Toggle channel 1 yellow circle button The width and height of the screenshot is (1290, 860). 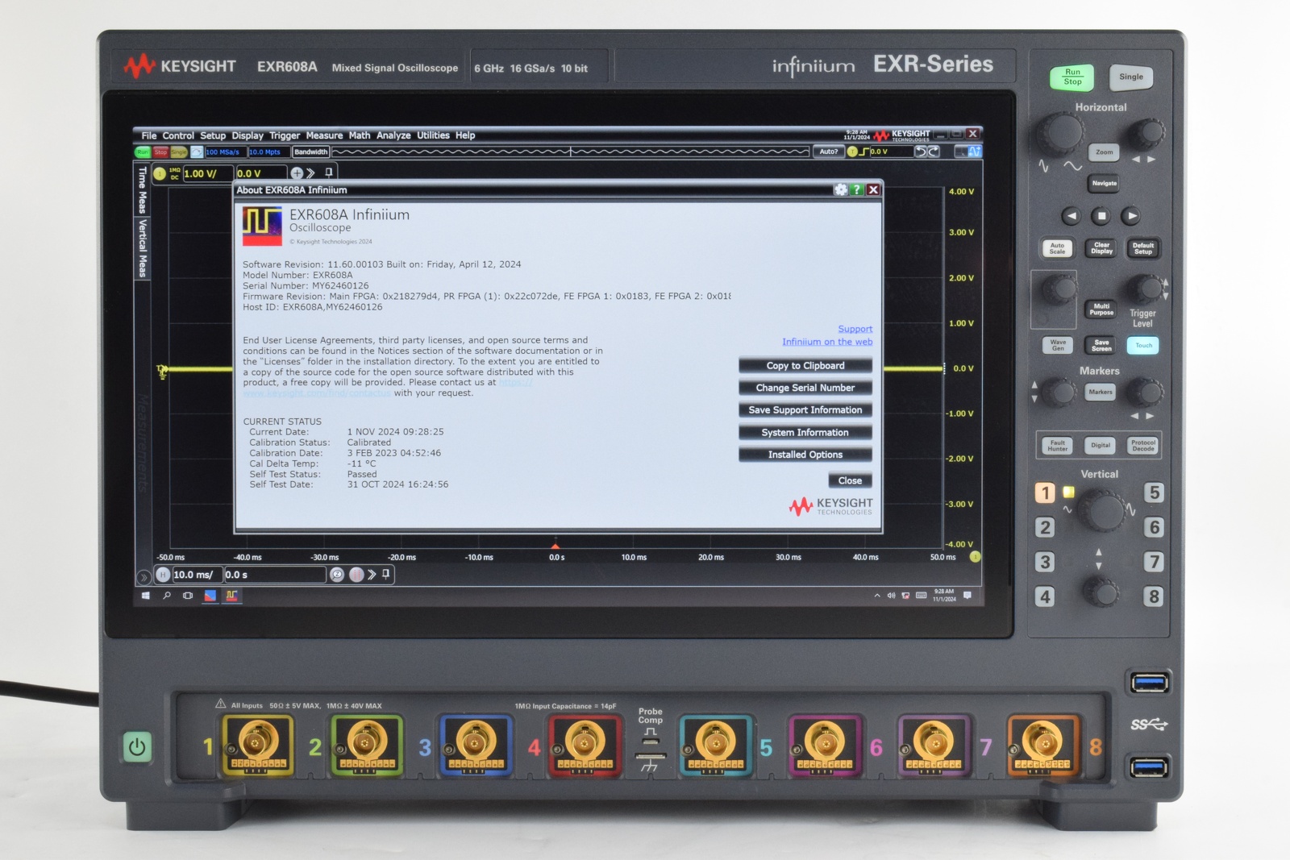(160, 173)
